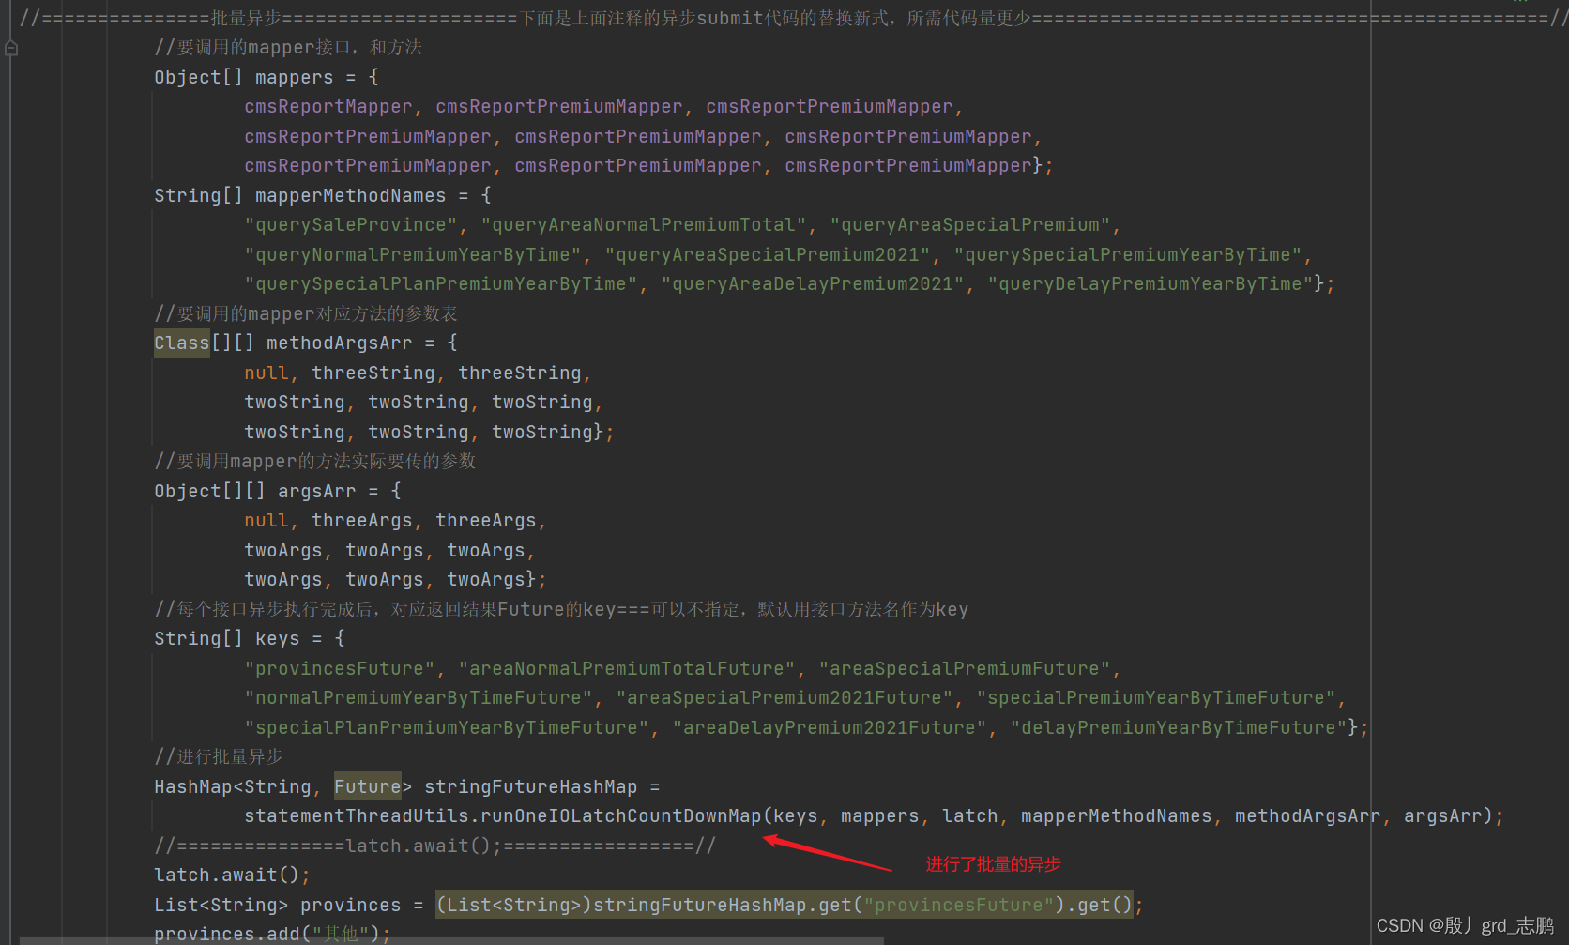Click the horizontal scrollbar at the editor bottom

pos(451,940)
